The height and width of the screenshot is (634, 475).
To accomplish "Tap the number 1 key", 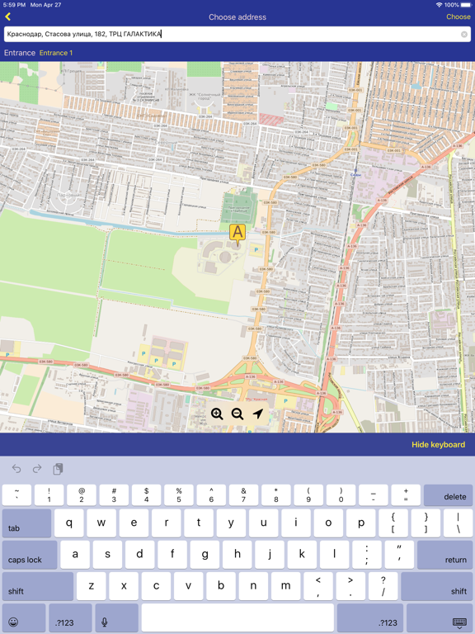I will coord(49,495).
